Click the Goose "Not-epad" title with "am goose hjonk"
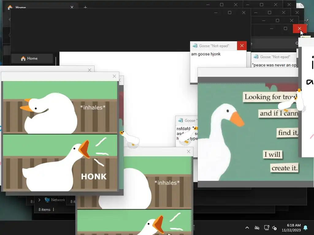 point(214,46)
